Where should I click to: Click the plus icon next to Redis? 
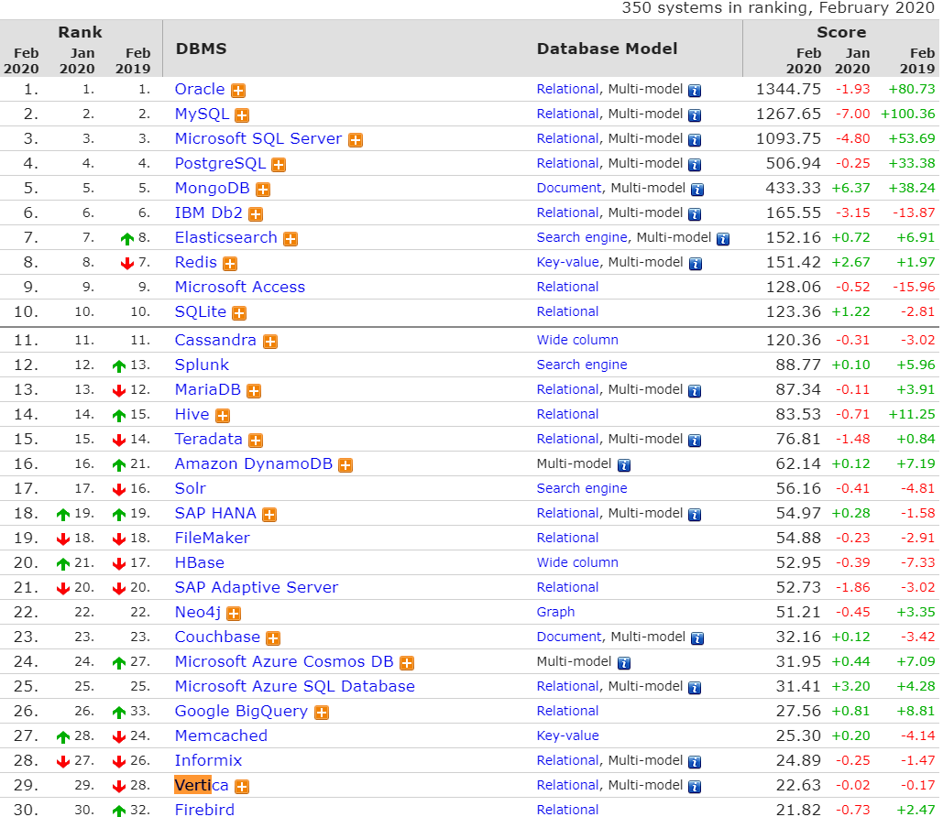(230, 263)
